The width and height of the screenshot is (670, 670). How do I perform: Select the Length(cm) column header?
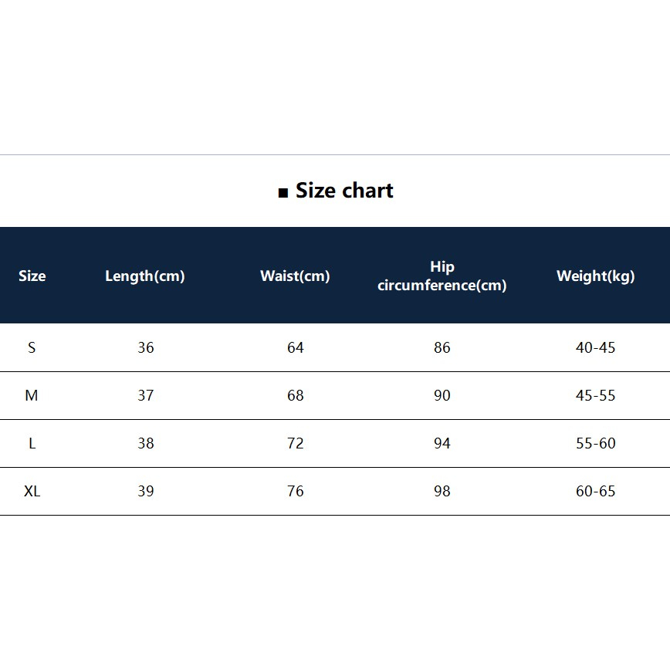(x=145, y=276)
